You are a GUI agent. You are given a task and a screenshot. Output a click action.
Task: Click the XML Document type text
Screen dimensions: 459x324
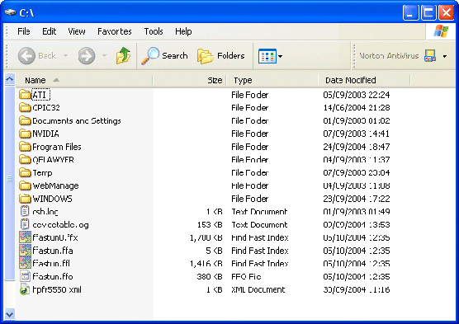pyautogui.click(x=258, y=289)
